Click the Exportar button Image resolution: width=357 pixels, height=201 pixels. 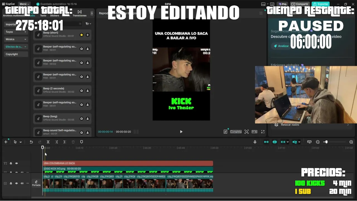tap(320, 4)
